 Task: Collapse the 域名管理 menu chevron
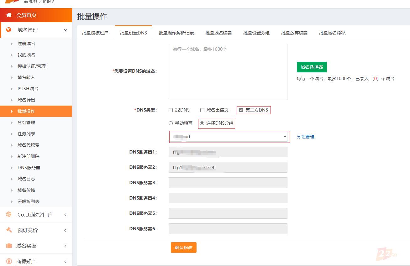tap(65, 30)
